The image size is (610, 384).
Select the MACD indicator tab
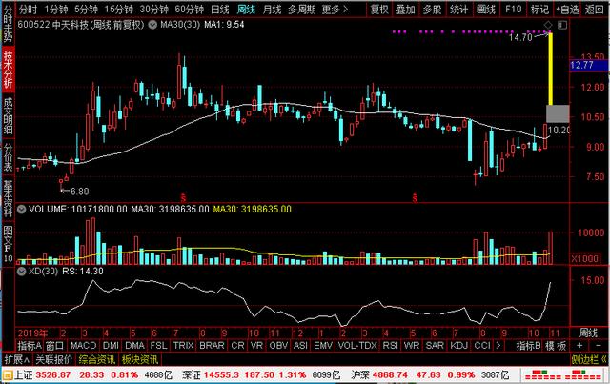coord(84,345)
